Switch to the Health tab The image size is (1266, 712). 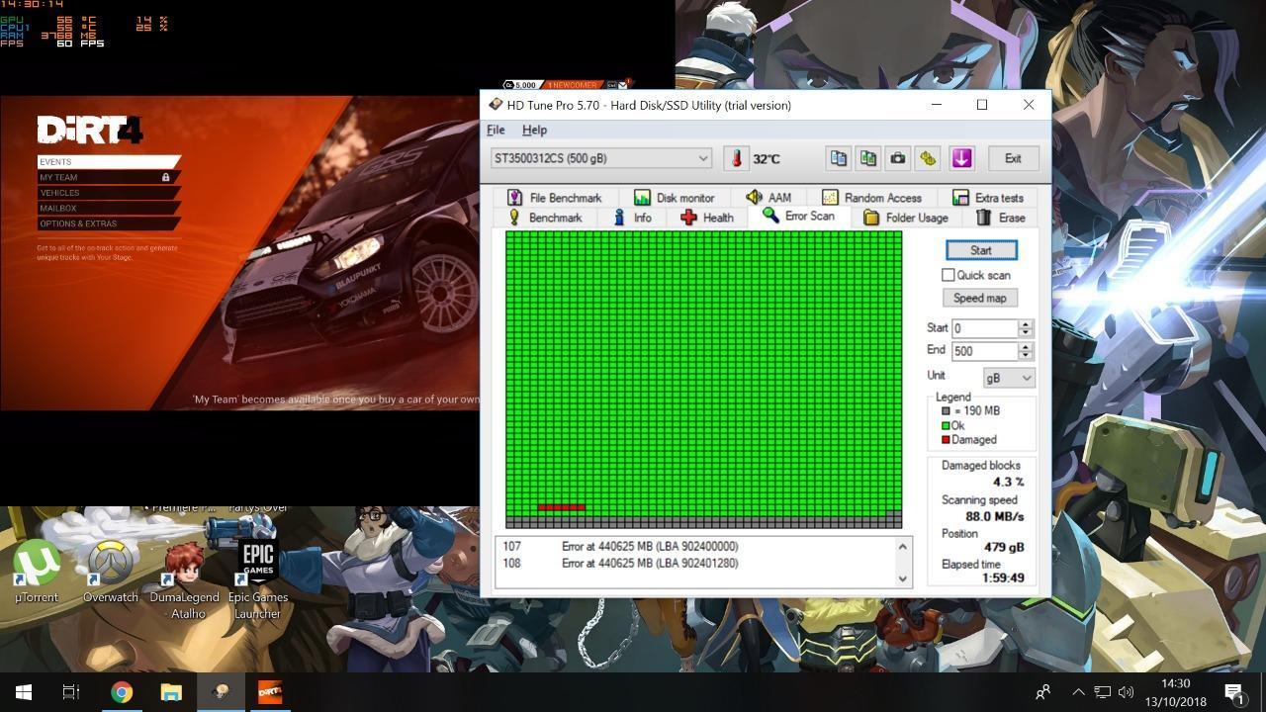[707, 218]
